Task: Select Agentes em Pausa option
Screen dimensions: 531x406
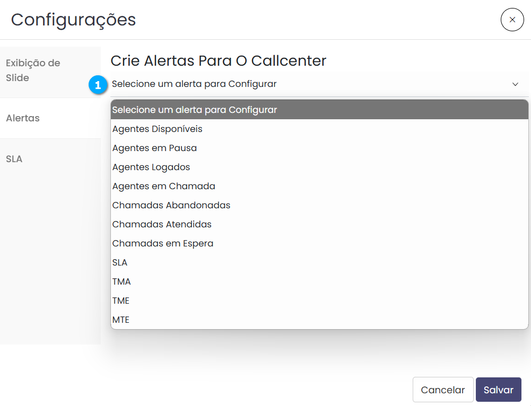Action: point(154,148)
